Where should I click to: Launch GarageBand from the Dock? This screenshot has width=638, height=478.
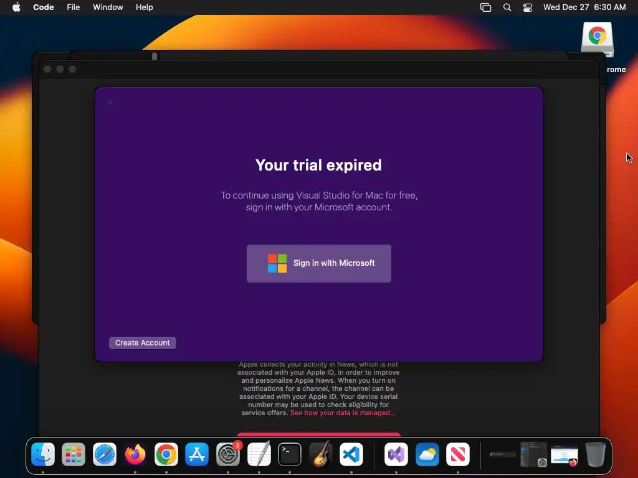(x=321, y=454)
